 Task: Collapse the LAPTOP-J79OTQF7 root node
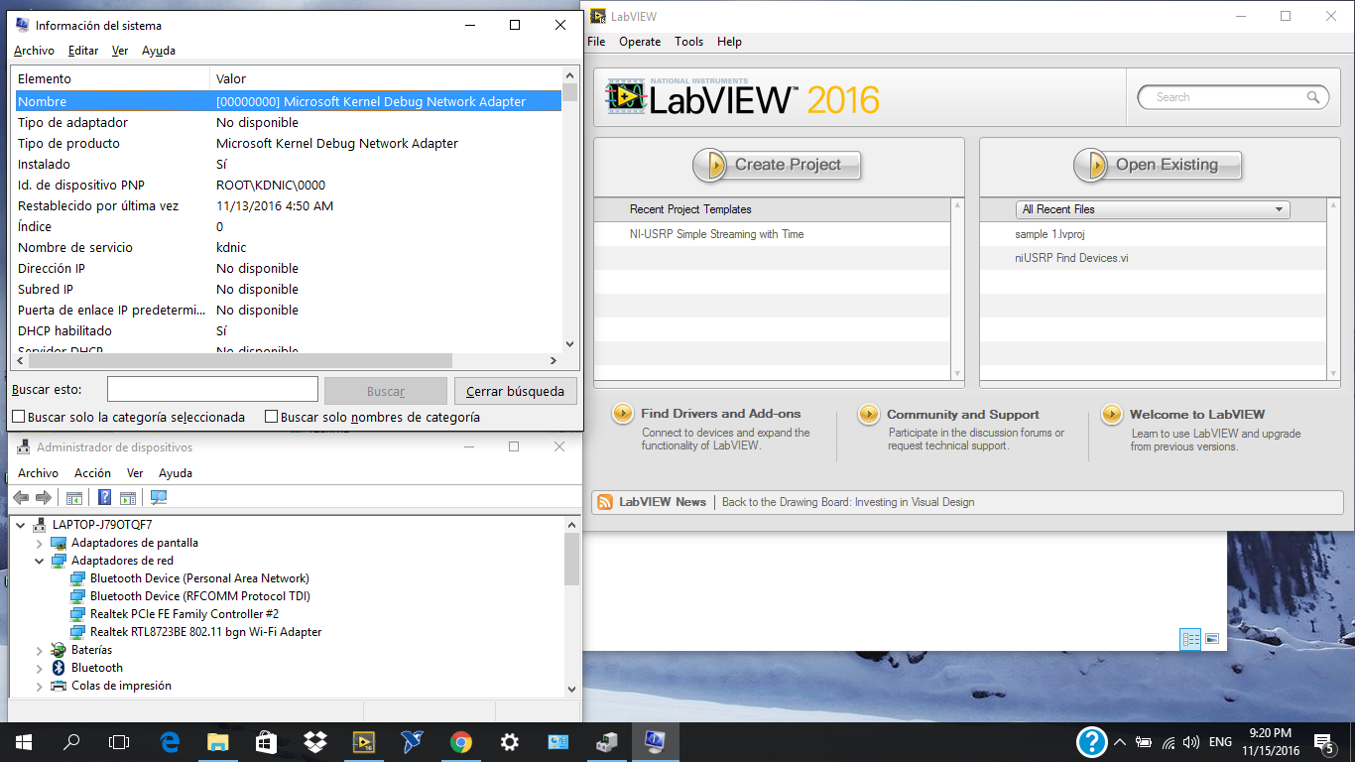[21, 525]
